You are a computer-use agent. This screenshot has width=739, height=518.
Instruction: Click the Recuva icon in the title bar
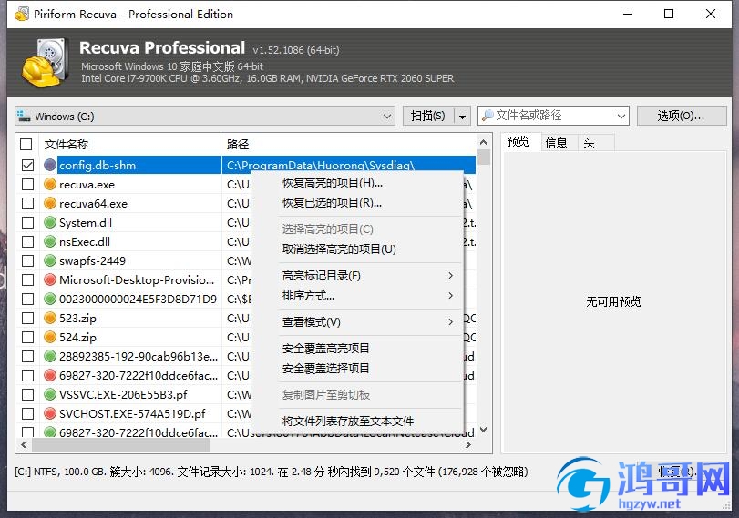21,15
